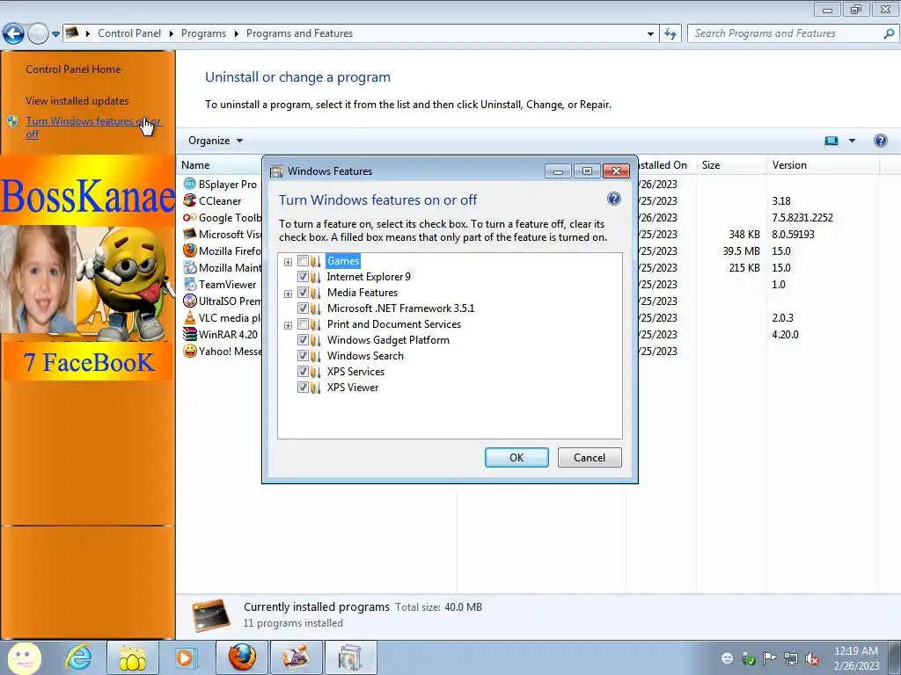The width and height of the screenshot is (901, 675).
Task: Uncheck Internet Explorer 9 checkbox
Action: click(303, 277)
